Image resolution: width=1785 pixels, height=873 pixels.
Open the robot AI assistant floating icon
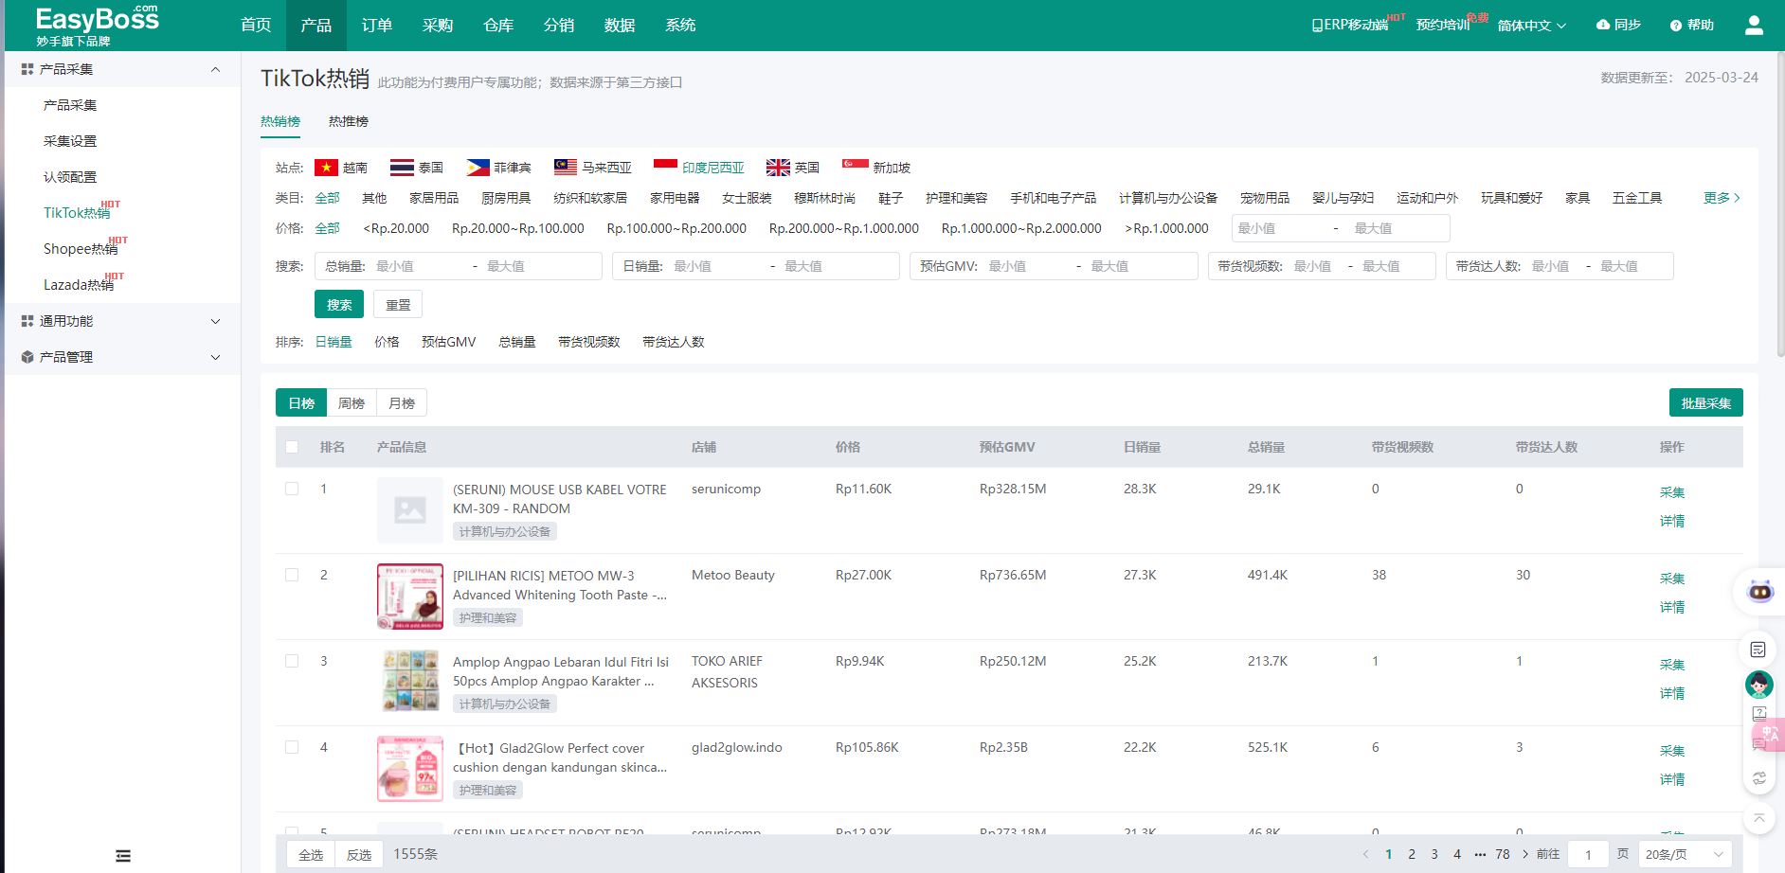1760,592
